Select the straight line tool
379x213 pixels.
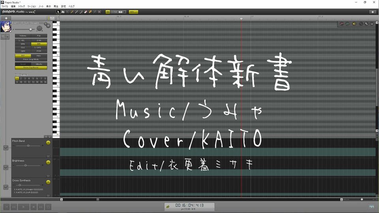76,12
